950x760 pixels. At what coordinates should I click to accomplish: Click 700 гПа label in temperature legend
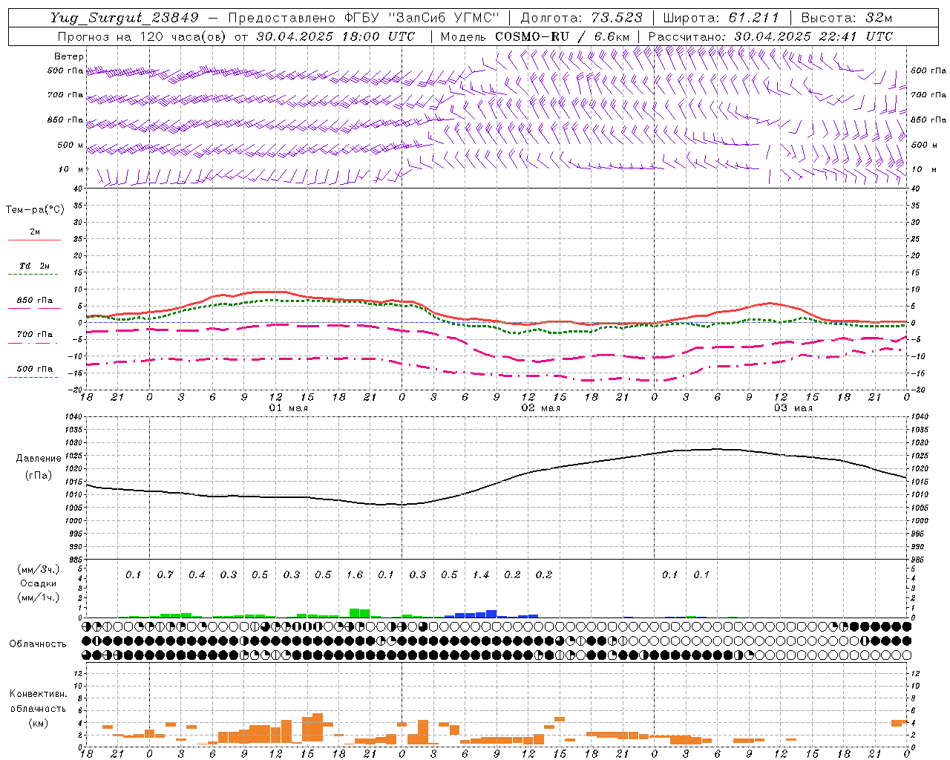click(x=35, y=335)
